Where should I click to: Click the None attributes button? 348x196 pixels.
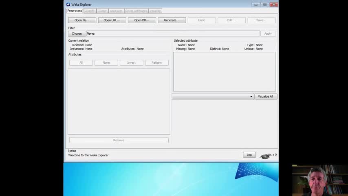106,63
